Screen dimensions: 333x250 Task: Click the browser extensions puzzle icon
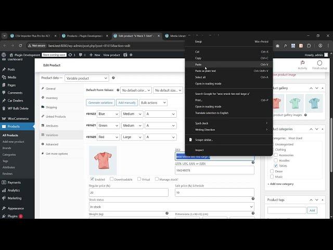(309, 46)
